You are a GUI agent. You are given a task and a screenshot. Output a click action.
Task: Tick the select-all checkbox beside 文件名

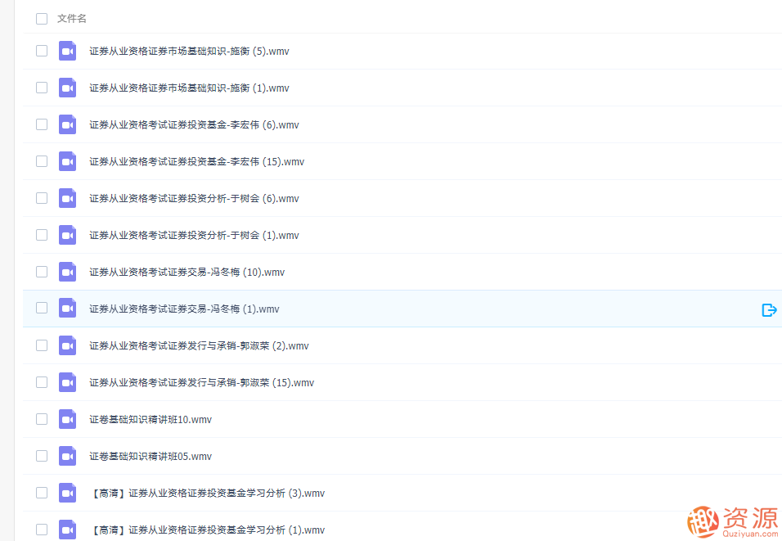pyautogui.click(x=42, y=19)
